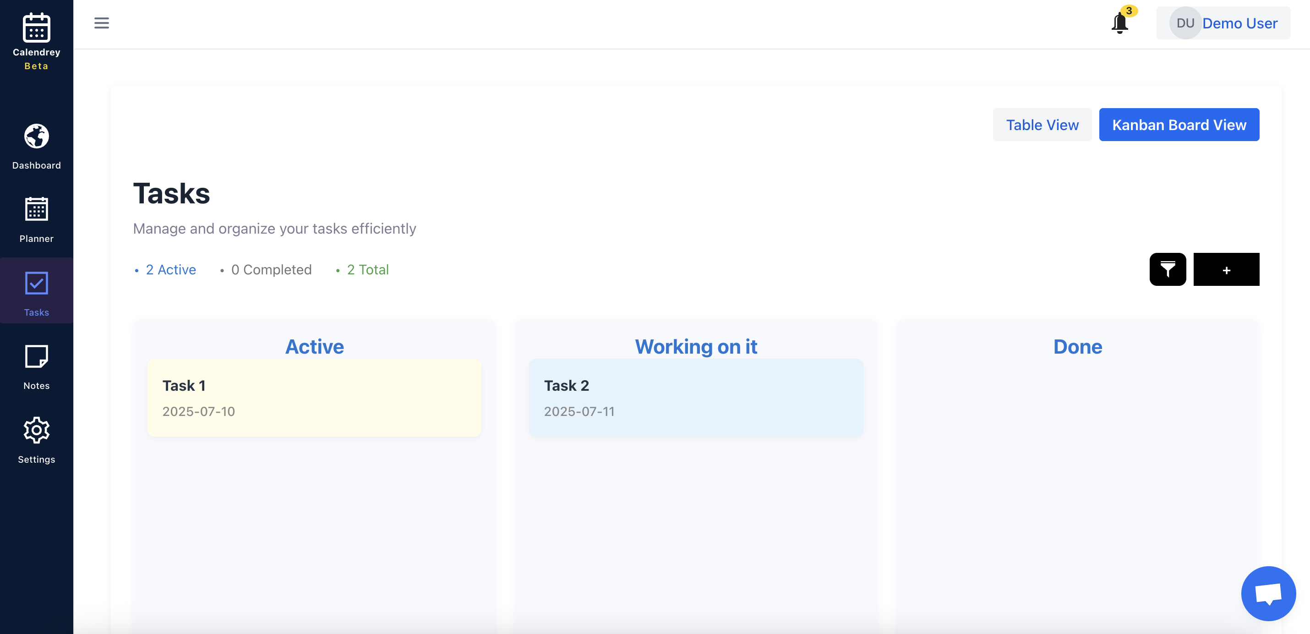Switch to Kanban Board View

click(1178, 125)
